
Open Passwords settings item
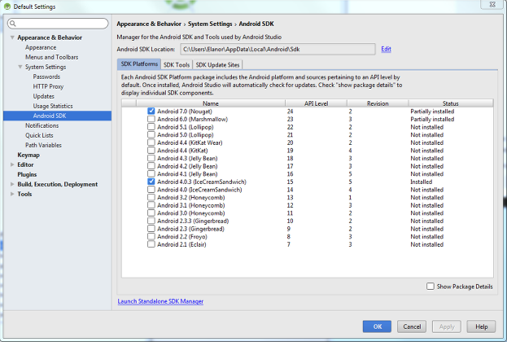46,77
